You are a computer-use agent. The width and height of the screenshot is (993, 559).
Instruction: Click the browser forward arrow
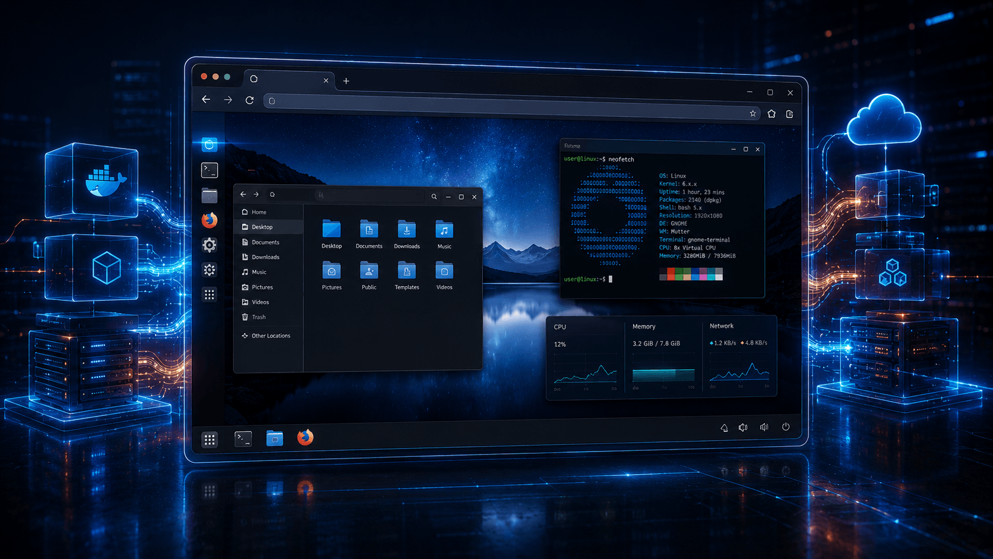click(228, 100)
